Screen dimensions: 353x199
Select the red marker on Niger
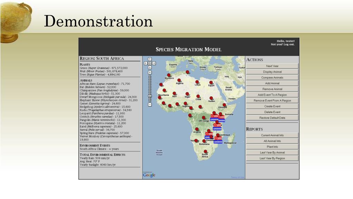pyautogui.click(x=187, y=94)
